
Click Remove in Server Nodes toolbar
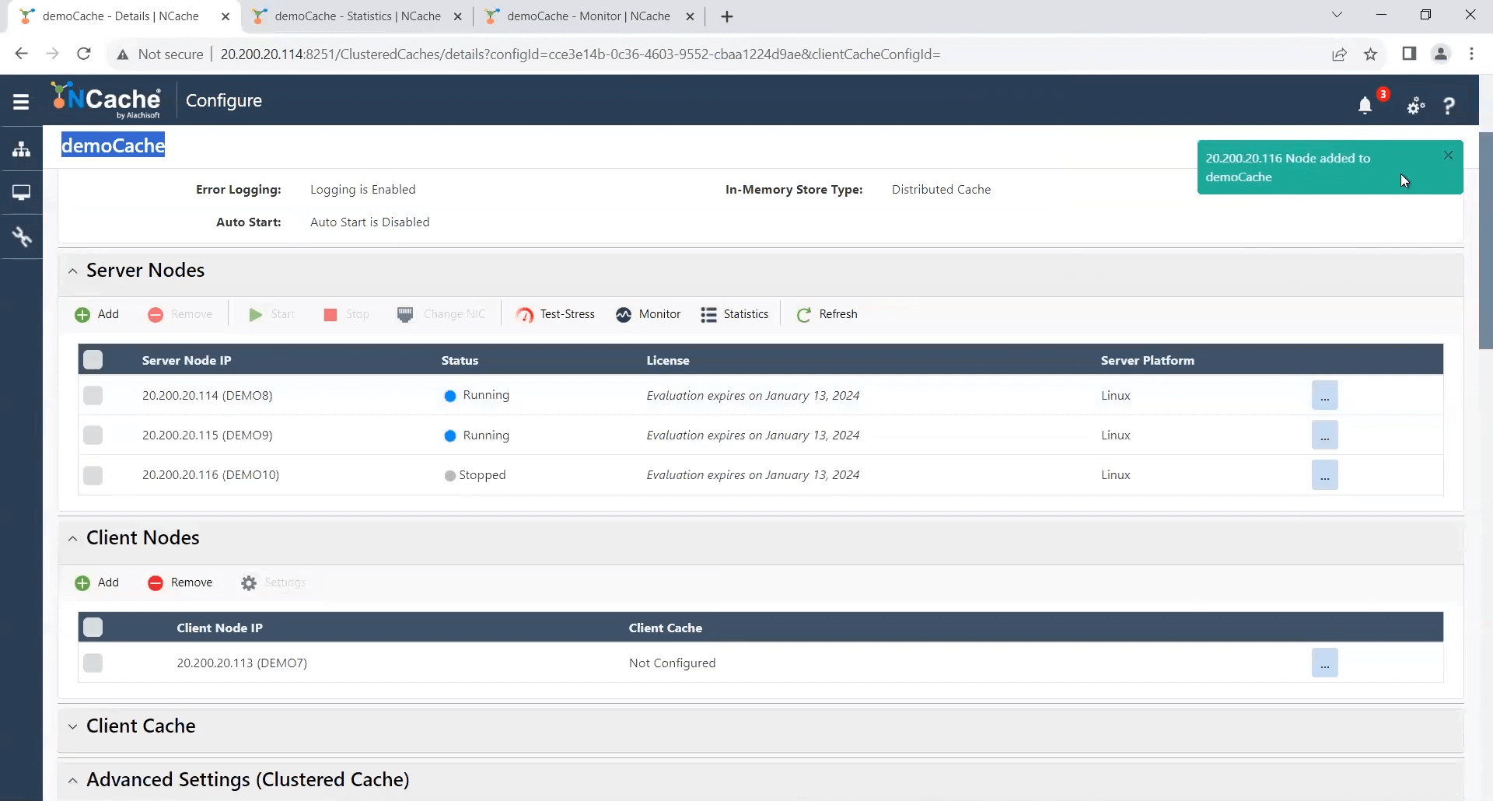point(180,314)
